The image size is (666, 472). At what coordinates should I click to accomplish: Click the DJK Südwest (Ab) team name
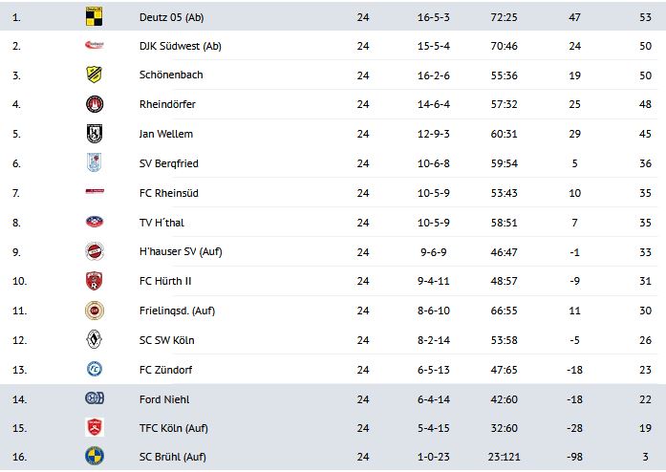tap(180, 45)
